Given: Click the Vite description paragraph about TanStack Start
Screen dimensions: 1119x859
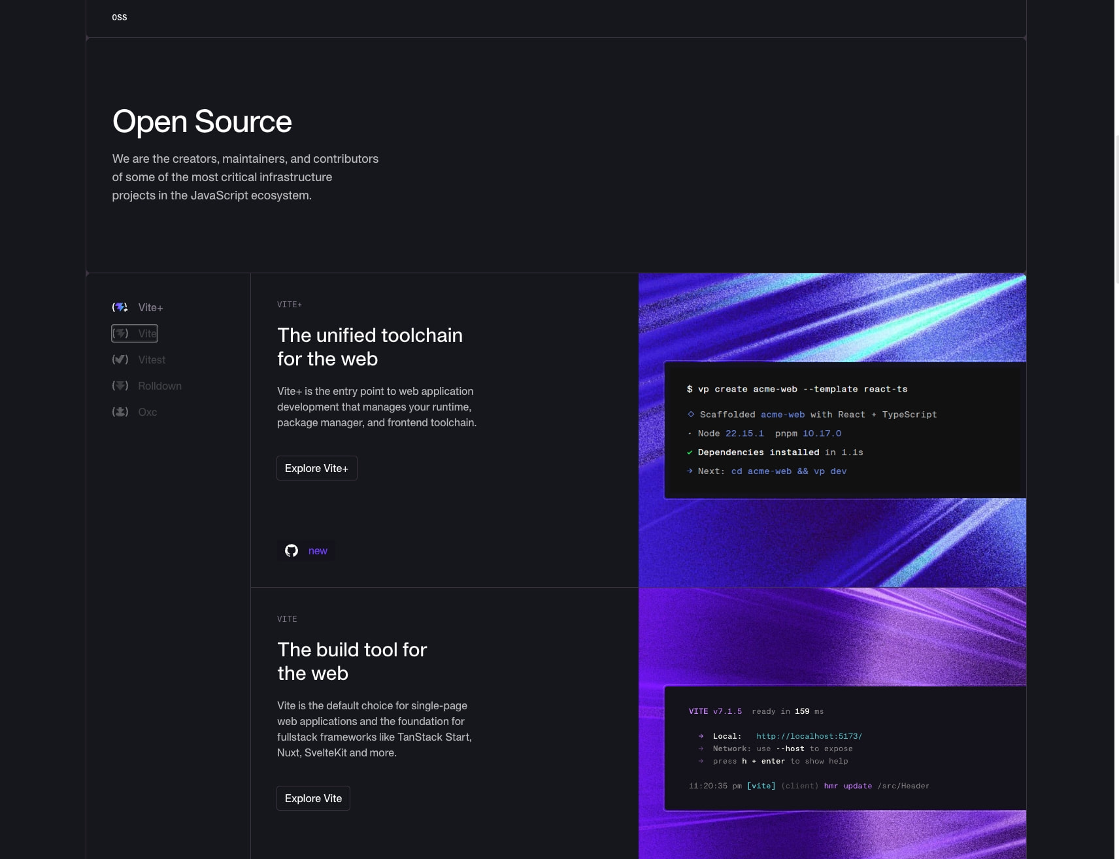Looking at the screenshot, I should pos(375,729).
